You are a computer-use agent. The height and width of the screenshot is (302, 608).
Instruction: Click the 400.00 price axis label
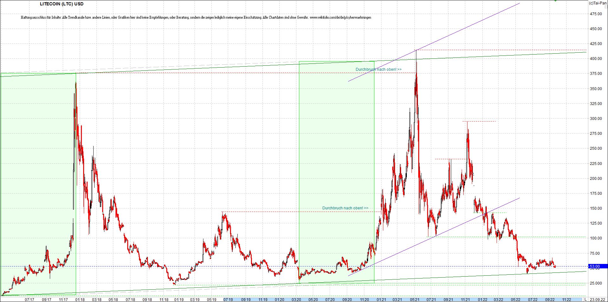(x=596, y=59)
